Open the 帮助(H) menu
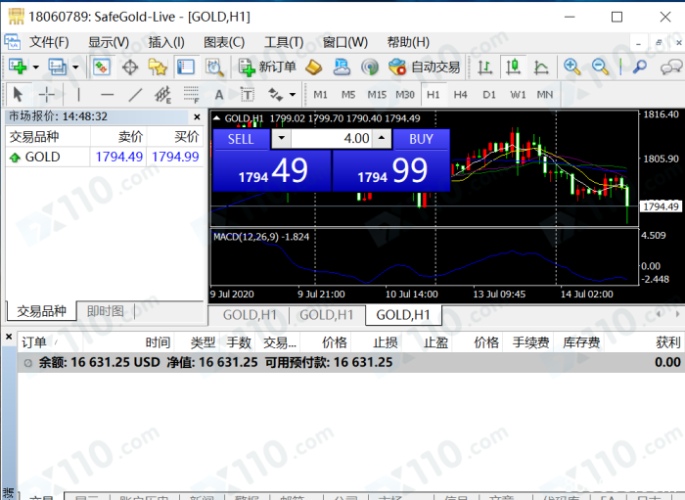The height and width of the screenshot is (500, 685). click(x=408, y=42)
